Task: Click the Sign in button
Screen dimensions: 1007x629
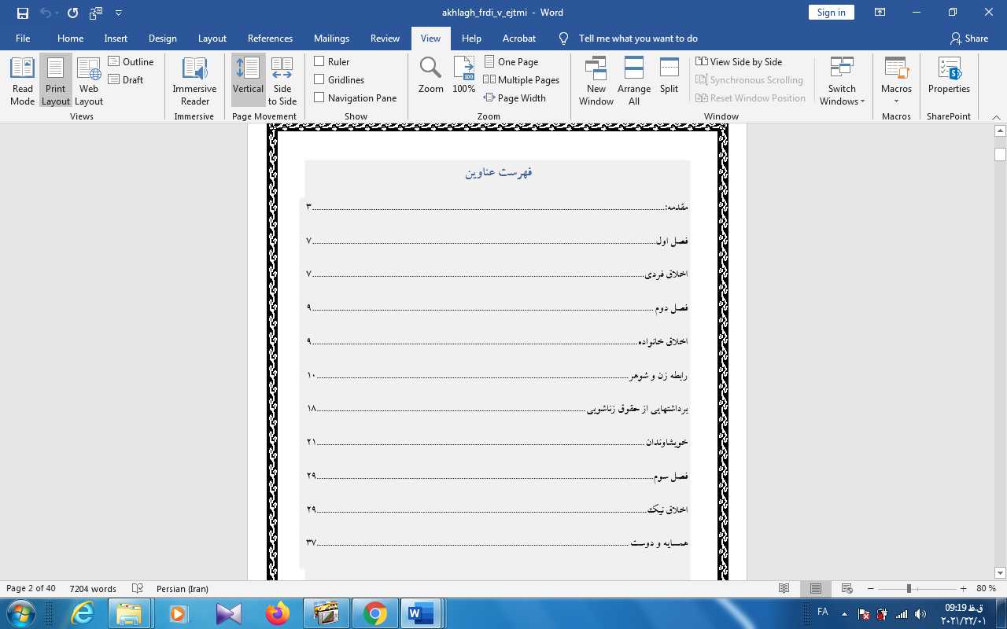Action: pyautogui.click(x=831, y=12)
